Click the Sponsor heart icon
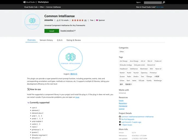 point(97,20)
